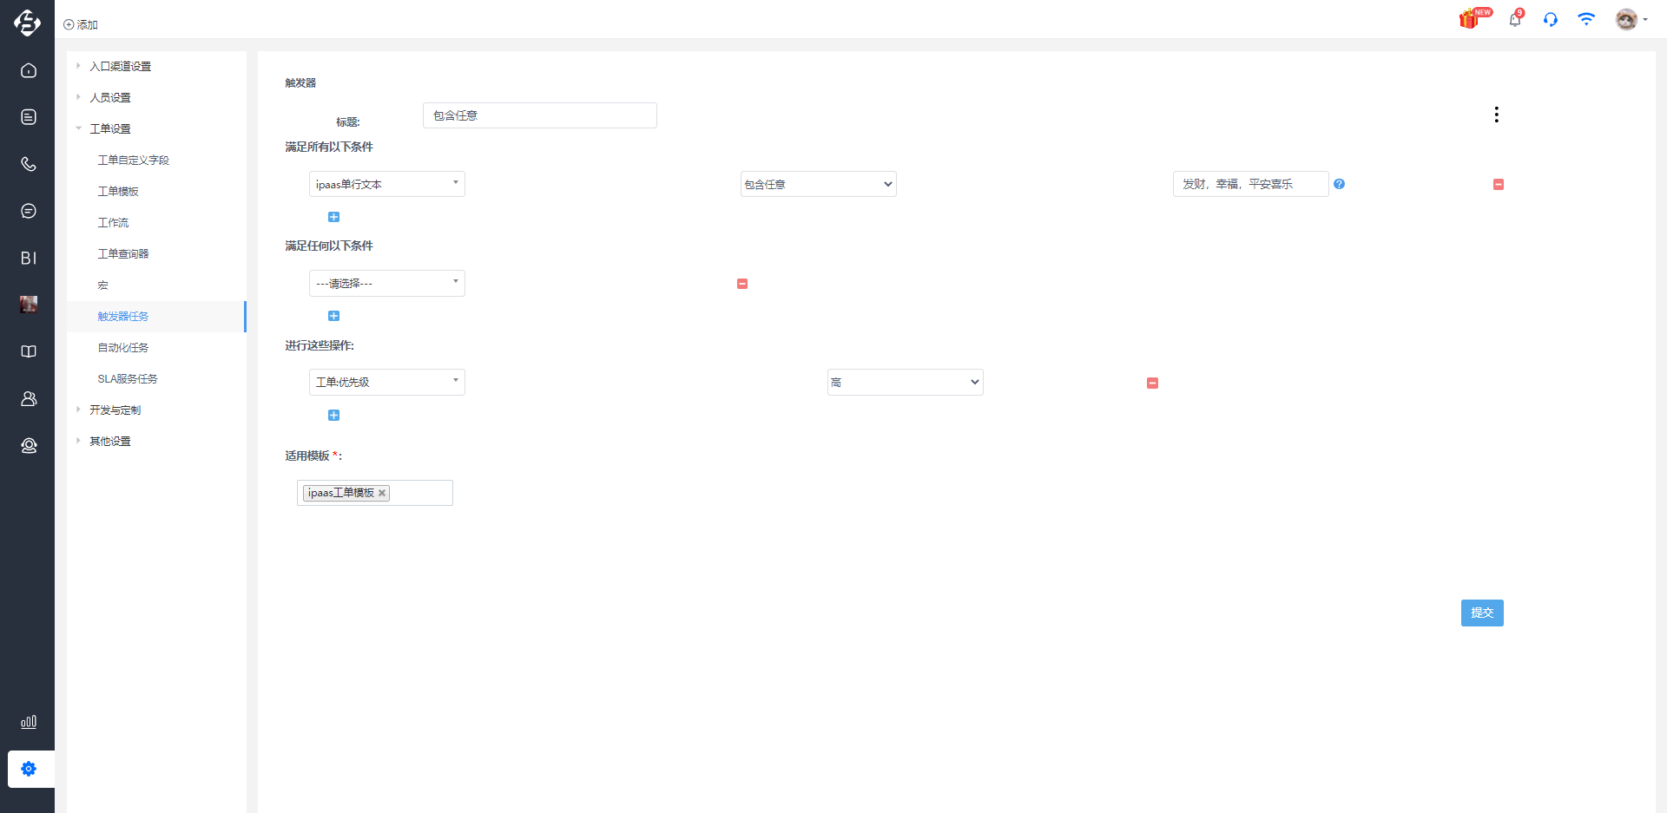Click the 添加 add link
Screen dimensions: 1667x813
(81, 24)
